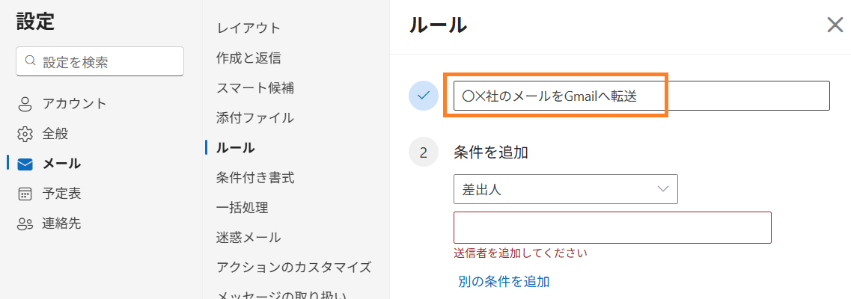Click the empty sender input field
Screen dimensions: 851x299
click(612, 227)
